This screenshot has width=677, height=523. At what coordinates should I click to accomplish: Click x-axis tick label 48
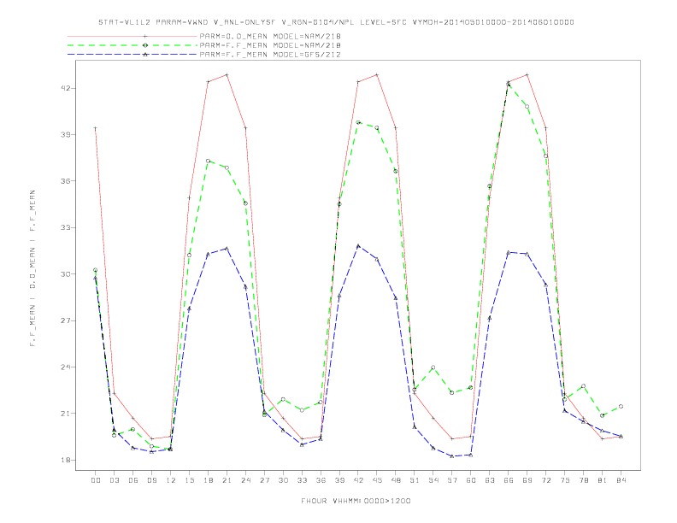click(x=396, y=480)
